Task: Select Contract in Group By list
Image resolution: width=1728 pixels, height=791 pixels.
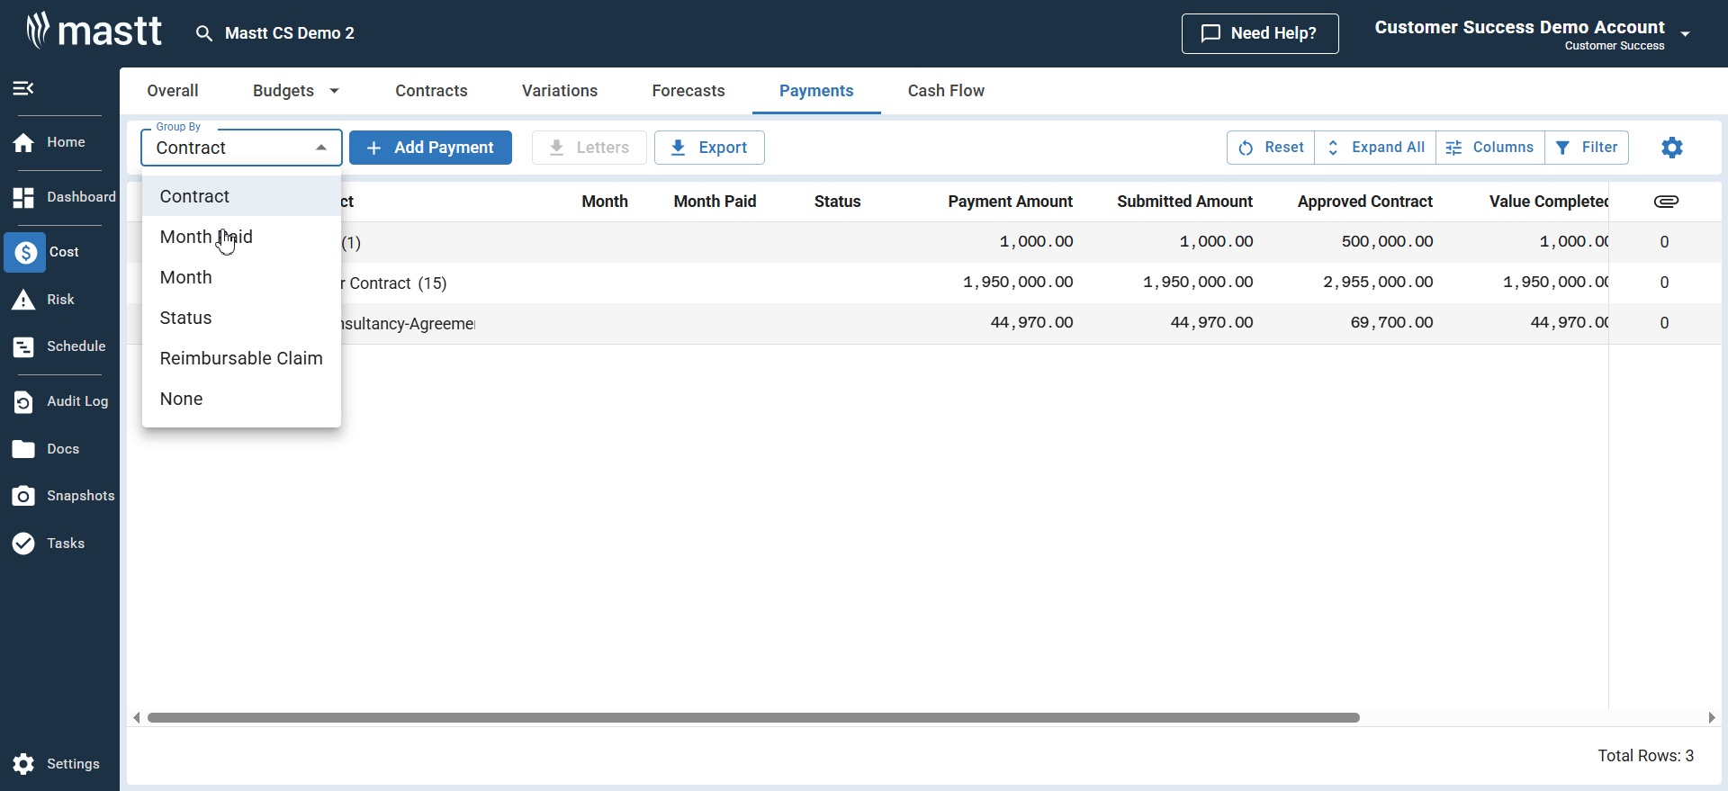Action: click(x=241, y=196)
